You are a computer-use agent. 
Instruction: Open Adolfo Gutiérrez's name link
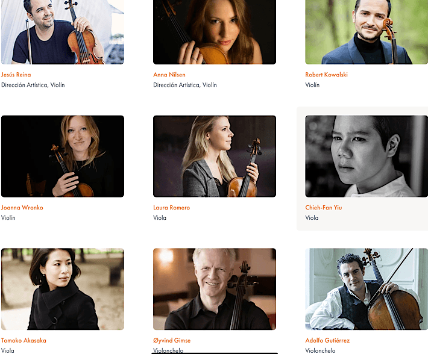(327, 340)
